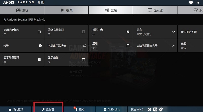Click the notification bell icon with badge
Viewport: 203px width, 112px height.
[76, 109]
